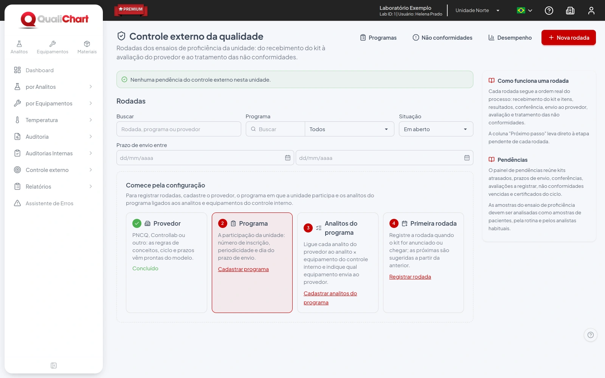The height and width of the screenshot is (378, 605).
Task: Click the floating help button at bottom right
Action: (591, 335)
